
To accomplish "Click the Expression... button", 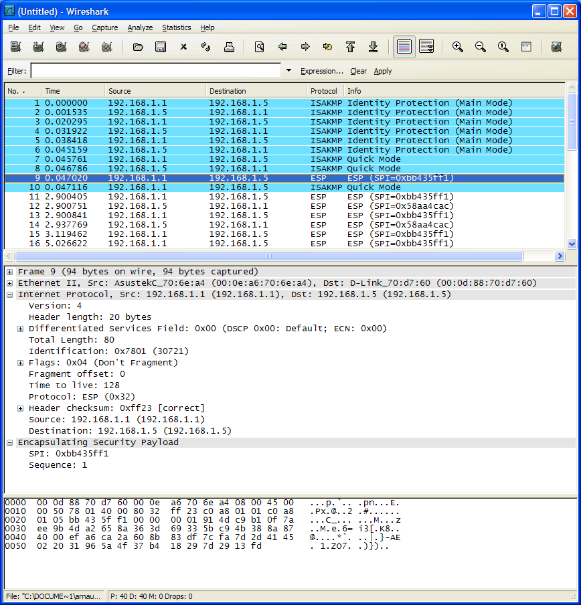I will [x=322, y=71].
